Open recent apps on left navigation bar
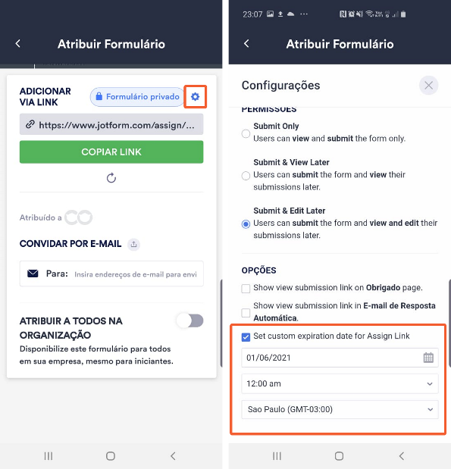This screenshot has height=469, width=451. coord(49,456)
